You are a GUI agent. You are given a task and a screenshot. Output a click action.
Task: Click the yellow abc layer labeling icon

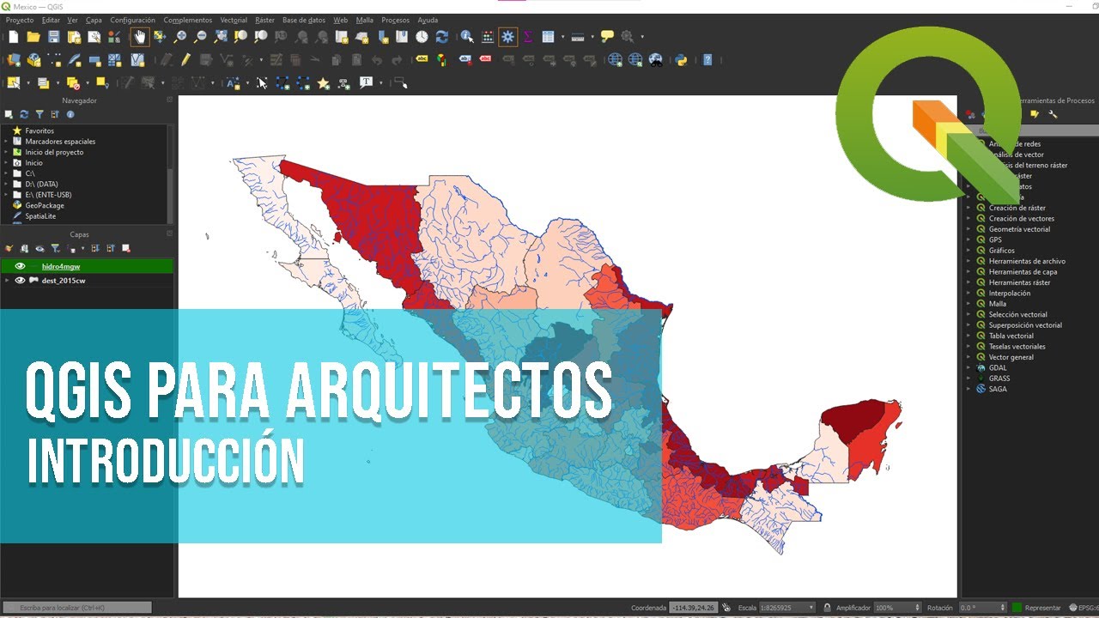click(422, 60)
